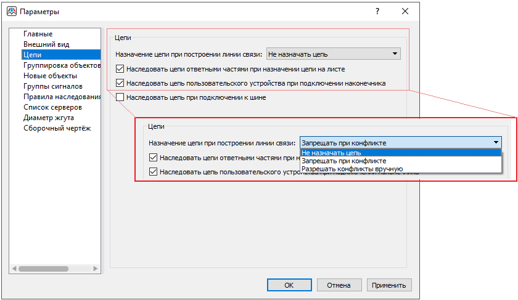Select Группировка объектов category
Viewport: 518px width, 300px height.
[x=61, y=65]
